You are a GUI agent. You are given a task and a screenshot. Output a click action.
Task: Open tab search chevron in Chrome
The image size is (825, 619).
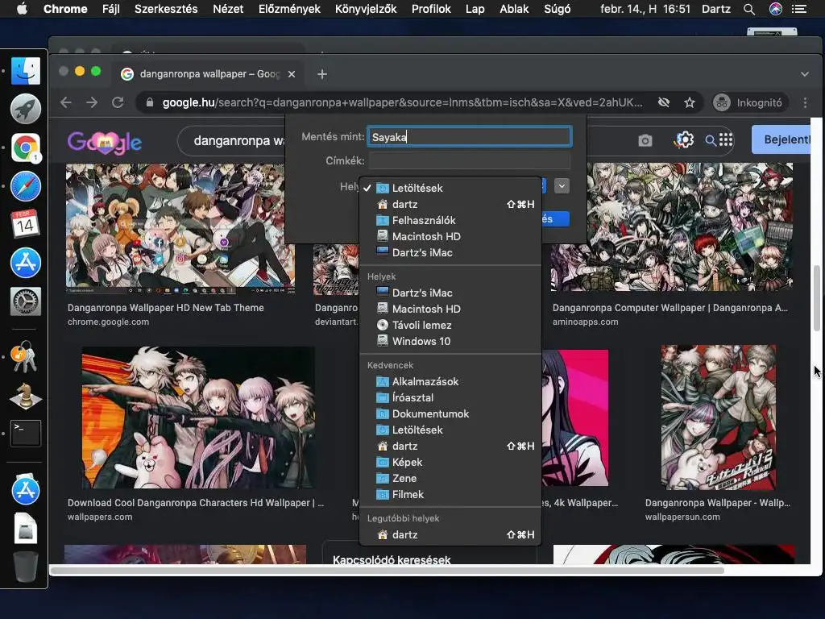click(805, 74)
